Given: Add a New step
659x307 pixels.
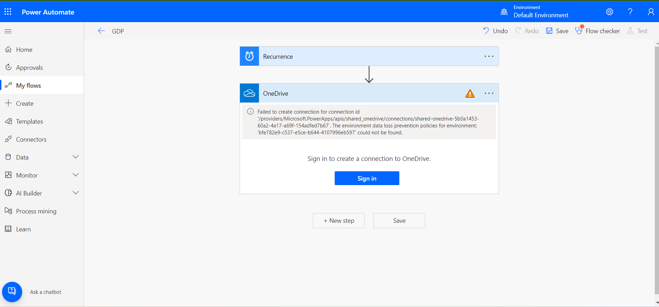Looking at the screenshot, I should (339, 221).
